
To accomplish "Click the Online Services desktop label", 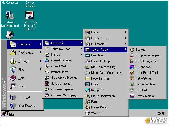I will coord(30,4).
